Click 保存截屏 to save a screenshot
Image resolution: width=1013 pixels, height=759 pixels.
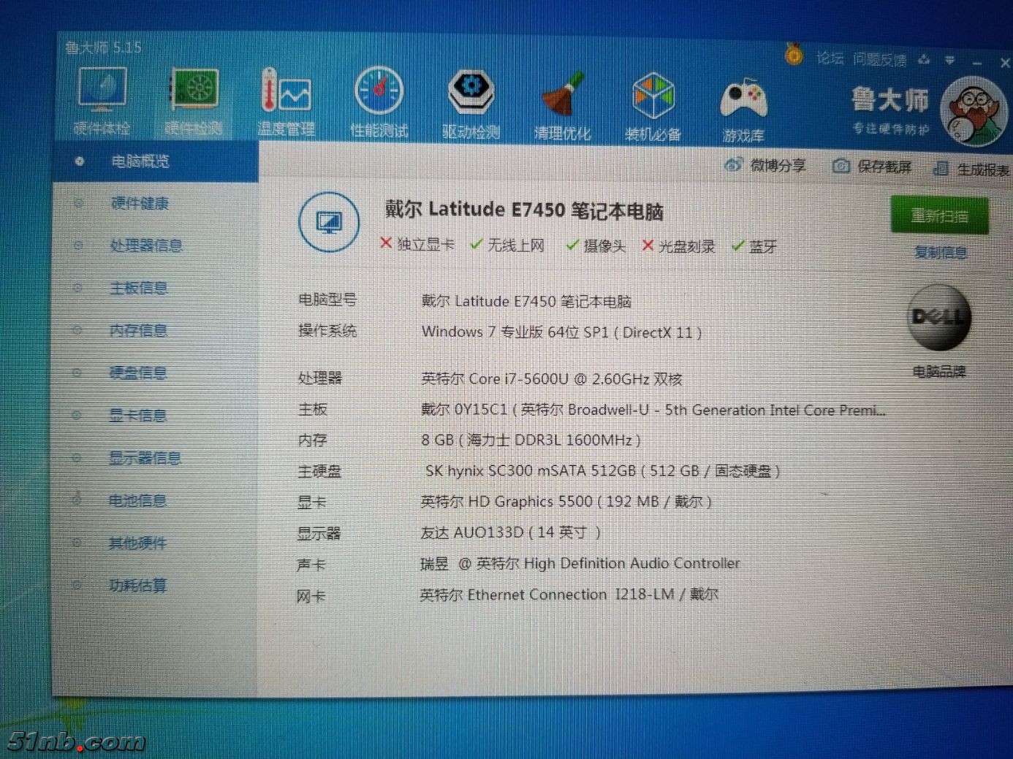tap(873, 167)
